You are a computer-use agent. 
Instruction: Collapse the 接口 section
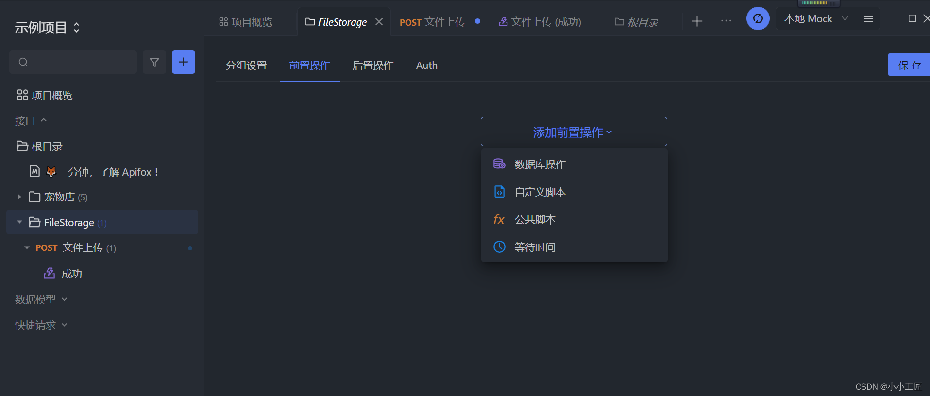tap(31, 121)
